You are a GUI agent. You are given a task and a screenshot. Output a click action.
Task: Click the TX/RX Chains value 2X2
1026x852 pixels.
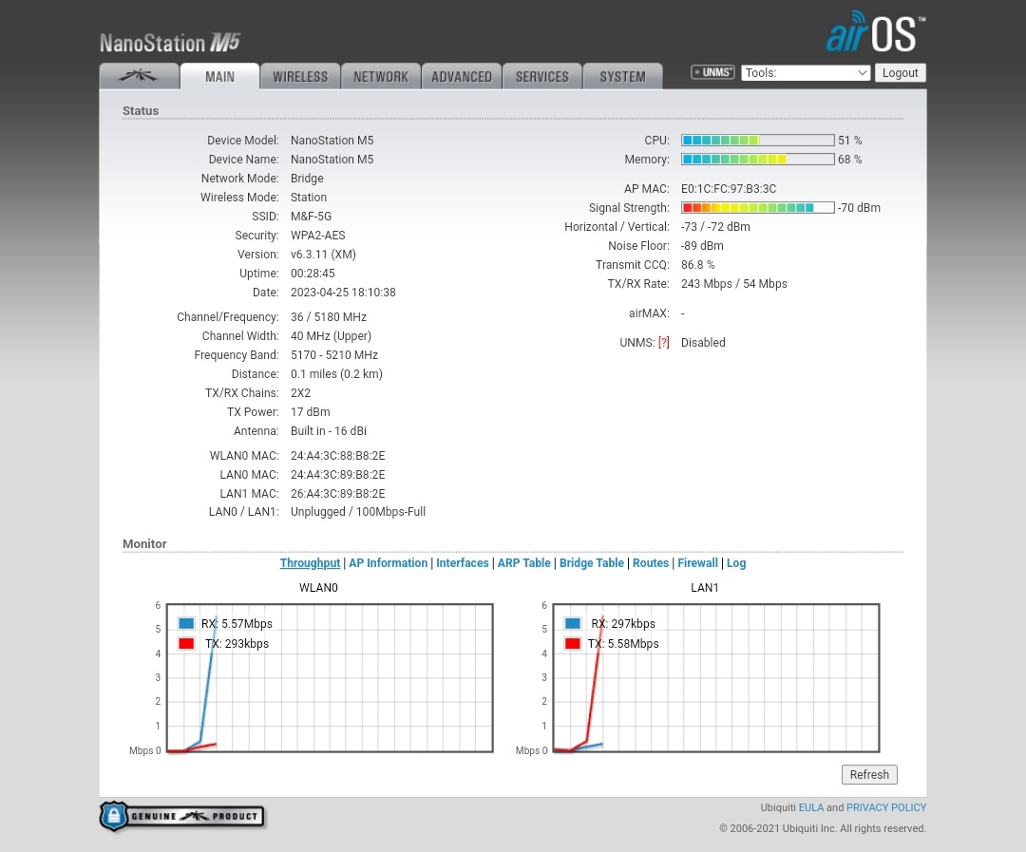[x=300, y=392]
